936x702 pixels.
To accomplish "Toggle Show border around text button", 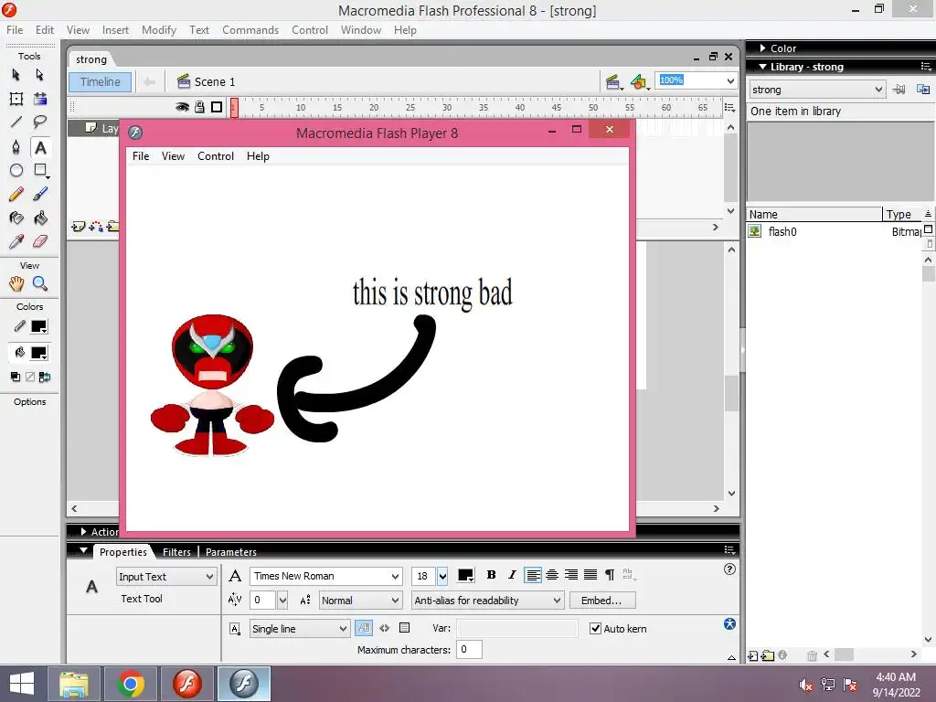I will [404, 628].
